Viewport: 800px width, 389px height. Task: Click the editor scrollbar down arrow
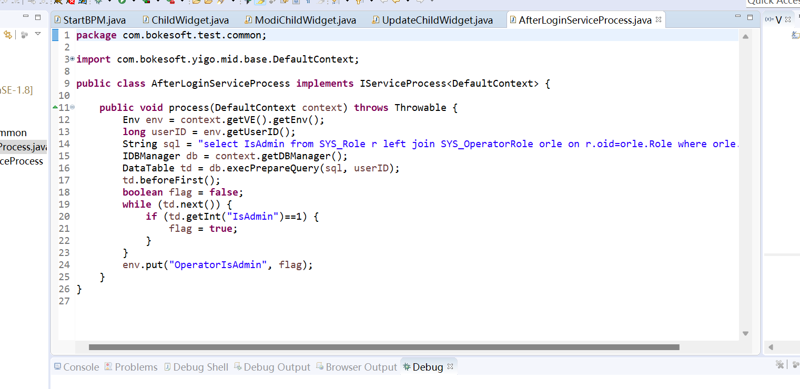tap(745, 334)
